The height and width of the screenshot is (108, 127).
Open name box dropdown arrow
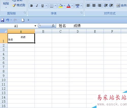point(35,26)
